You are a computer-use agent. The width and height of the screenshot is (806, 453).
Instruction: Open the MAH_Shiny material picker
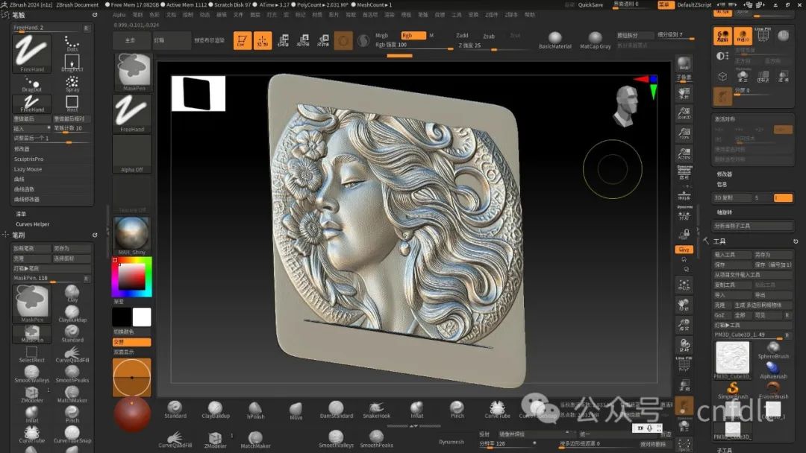(x=131, y=235)
